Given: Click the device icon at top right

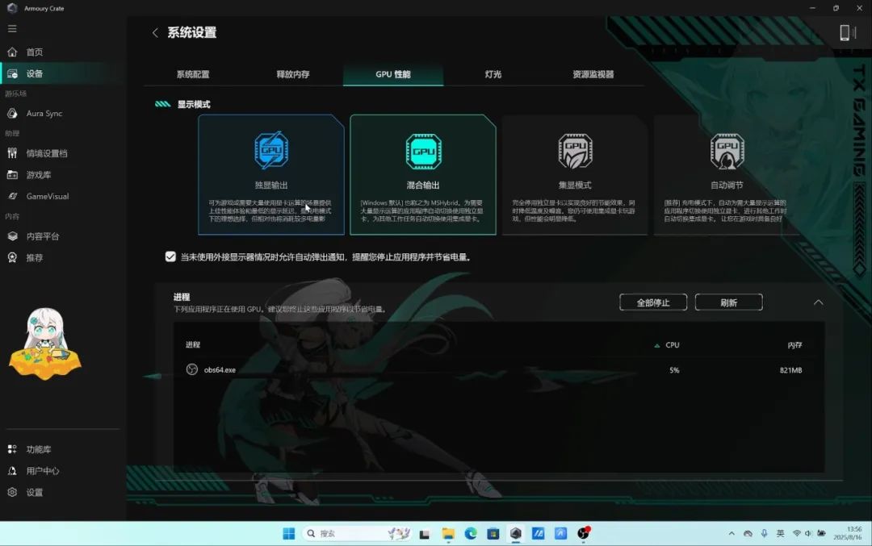Looking at the screenshot, I should point(847,33).
